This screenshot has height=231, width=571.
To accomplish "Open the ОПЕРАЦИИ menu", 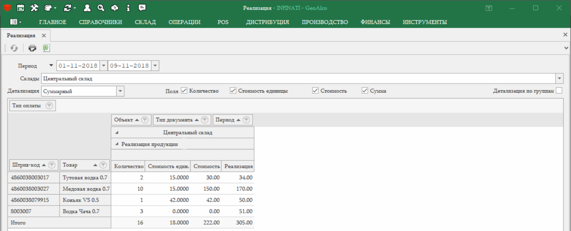I will [x=184, y=22].
